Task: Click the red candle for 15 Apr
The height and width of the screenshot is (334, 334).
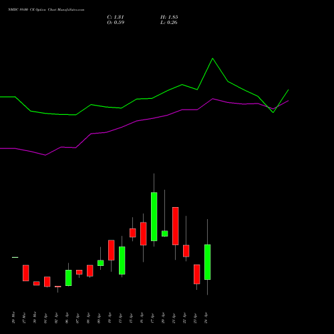Action: point(133,233)
